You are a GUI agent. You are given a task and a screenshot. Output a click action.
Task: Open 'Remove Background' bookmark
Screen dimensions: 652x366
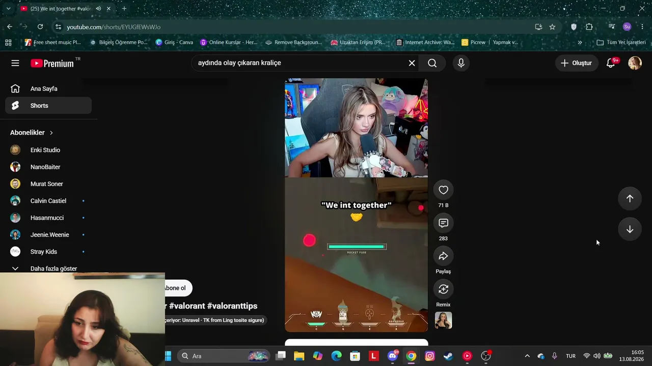(294, 42)
